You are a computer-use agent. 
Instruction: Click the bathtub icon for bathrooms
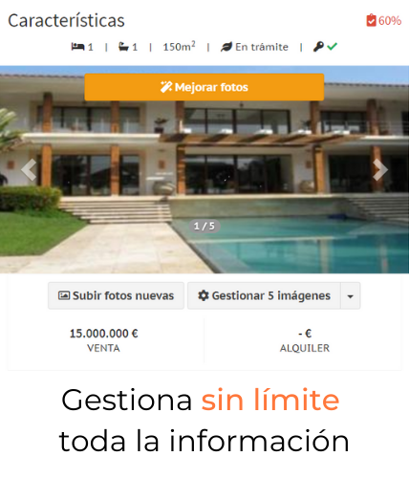123,47
